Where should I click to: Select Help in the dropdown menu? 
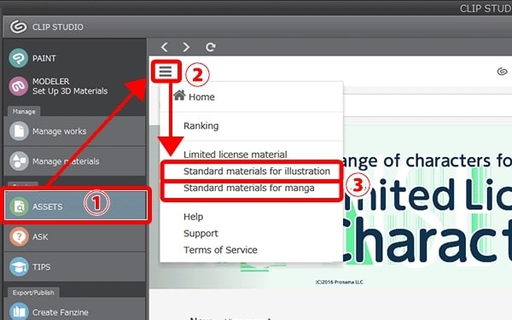click(194, 217)
